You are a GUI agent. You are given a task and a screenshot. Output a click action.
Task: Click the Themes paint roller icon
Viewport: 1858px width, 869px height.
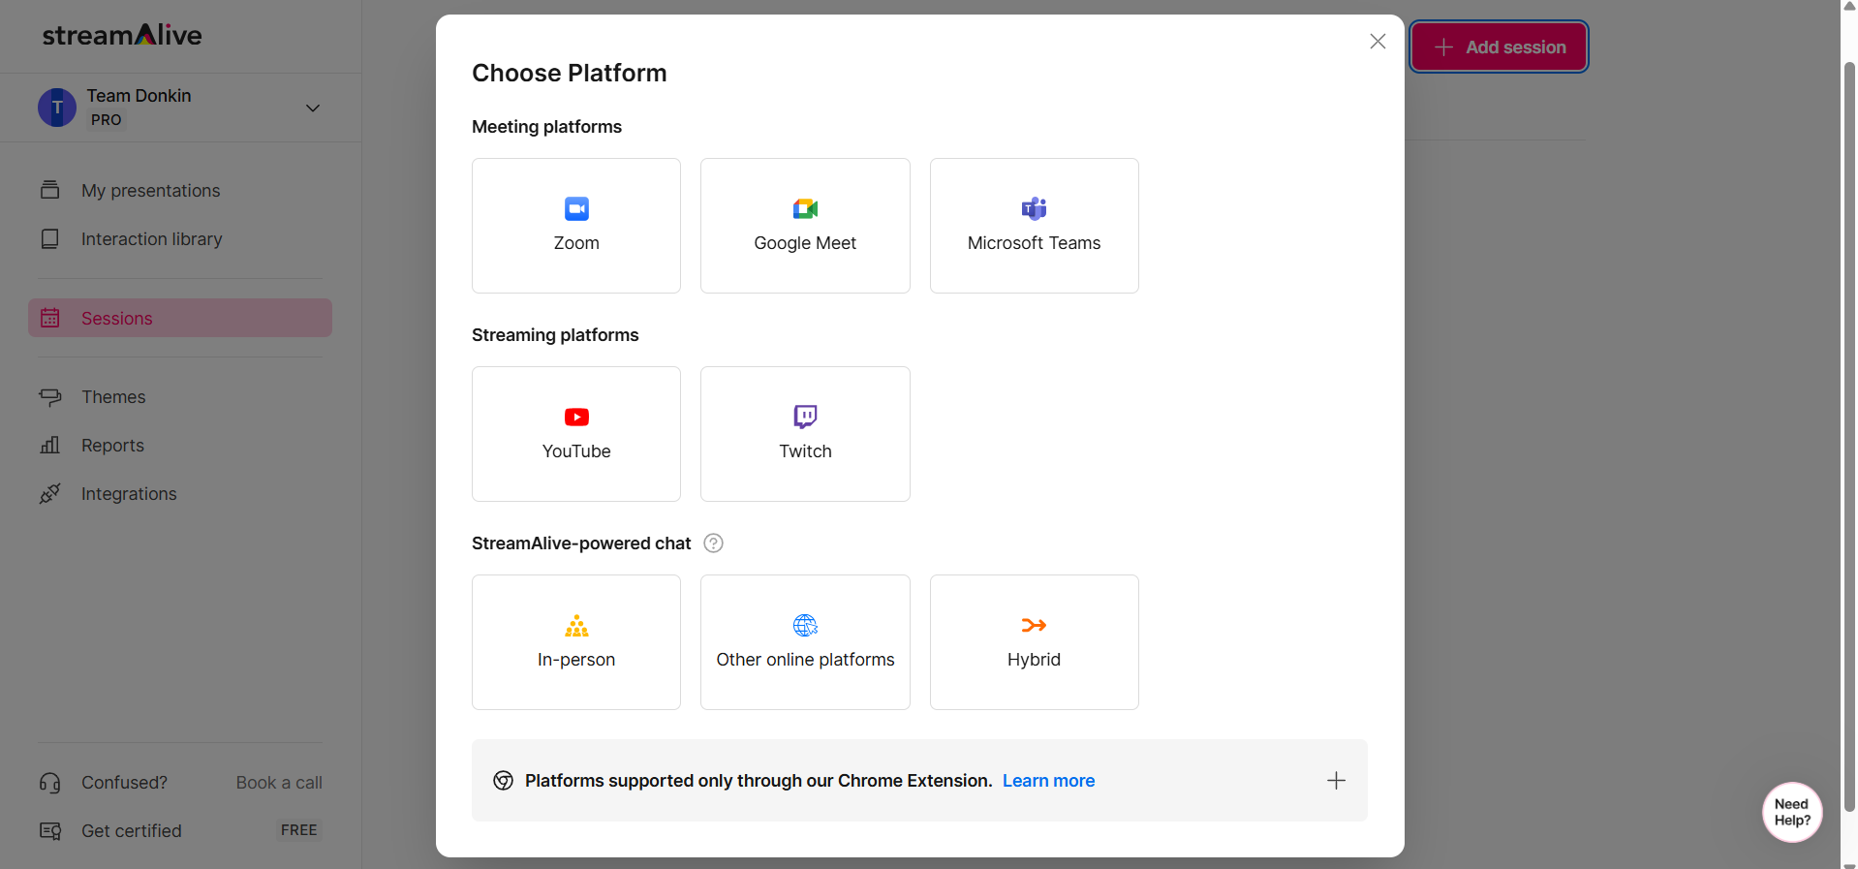50,397
